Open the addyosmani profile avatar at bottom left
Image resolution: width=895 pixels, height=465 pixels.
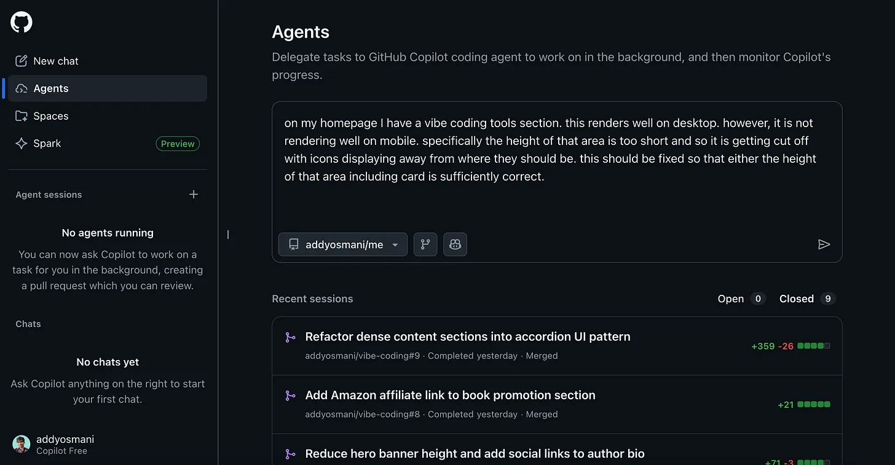click(21, 444)
